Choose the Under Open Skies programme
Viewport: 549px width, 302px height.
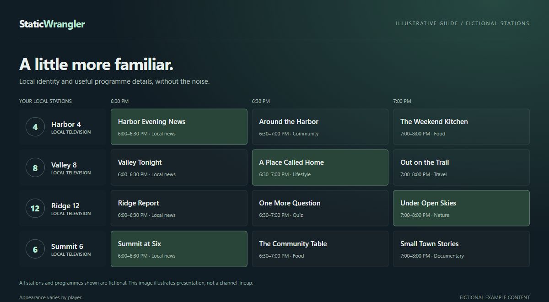click(461, 208)
